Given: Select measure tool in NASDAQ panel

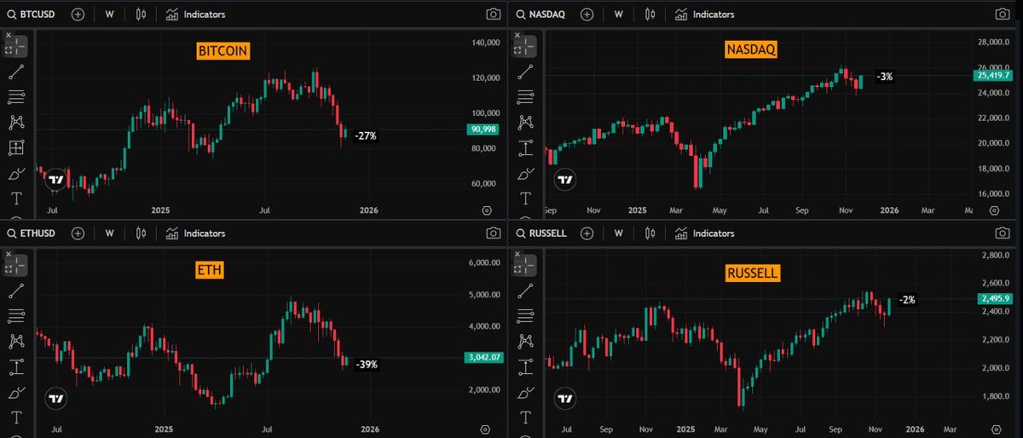Looking at the screenshot, I should pyautogui.click(x=526, y=148).
